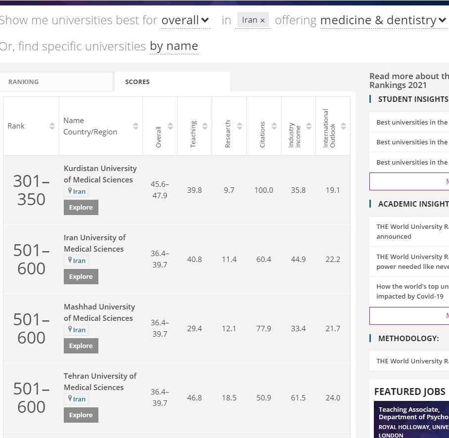Select Kurdistan rank 301–350
The width and height of the screenshot is (449, 438).
[31, 190]
